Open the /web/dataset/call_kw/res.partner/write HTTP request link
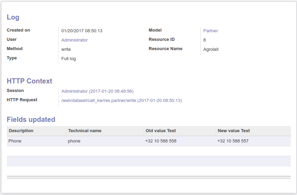The image size is (297, 195). (x=121, y=101)
